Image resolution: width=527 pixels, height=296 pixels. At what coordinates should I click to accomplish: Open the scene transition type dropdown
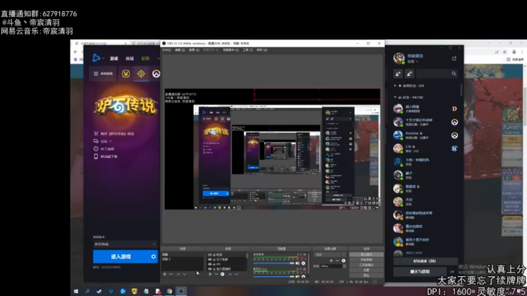330,255
